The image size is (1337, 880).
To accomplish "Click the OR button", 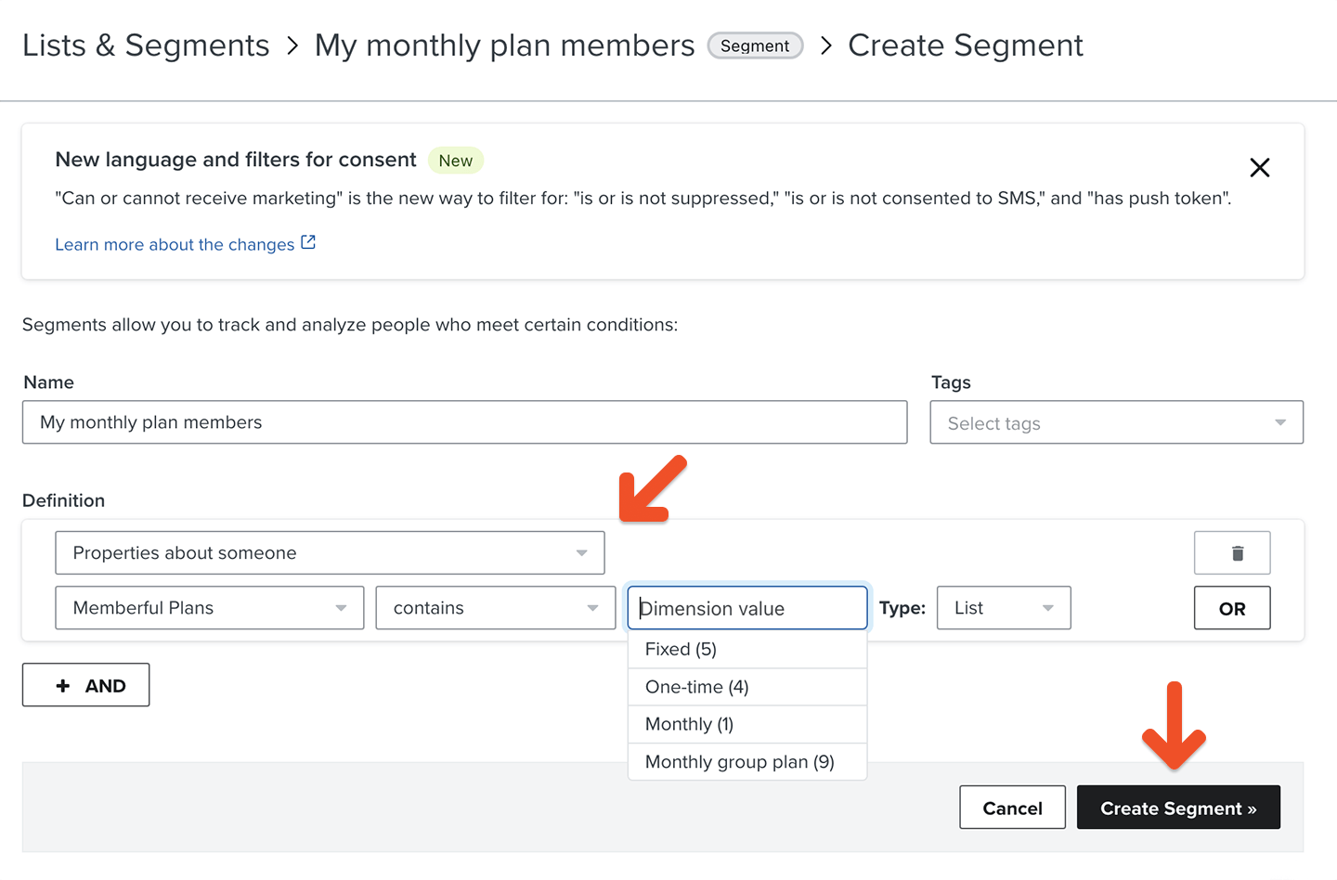I will click(x=1232, y=609).
